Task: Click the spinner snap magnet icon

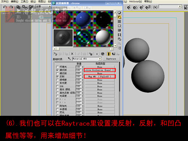Action: point(148,8)
